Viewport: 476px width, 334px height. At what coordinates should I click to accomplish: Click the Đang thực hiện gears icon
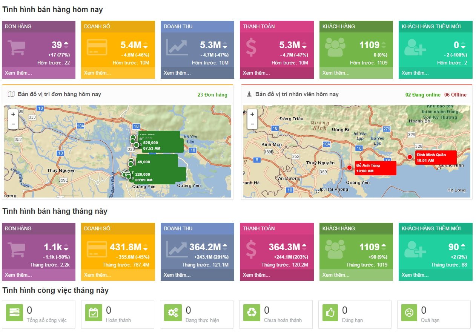pos(173,313)
